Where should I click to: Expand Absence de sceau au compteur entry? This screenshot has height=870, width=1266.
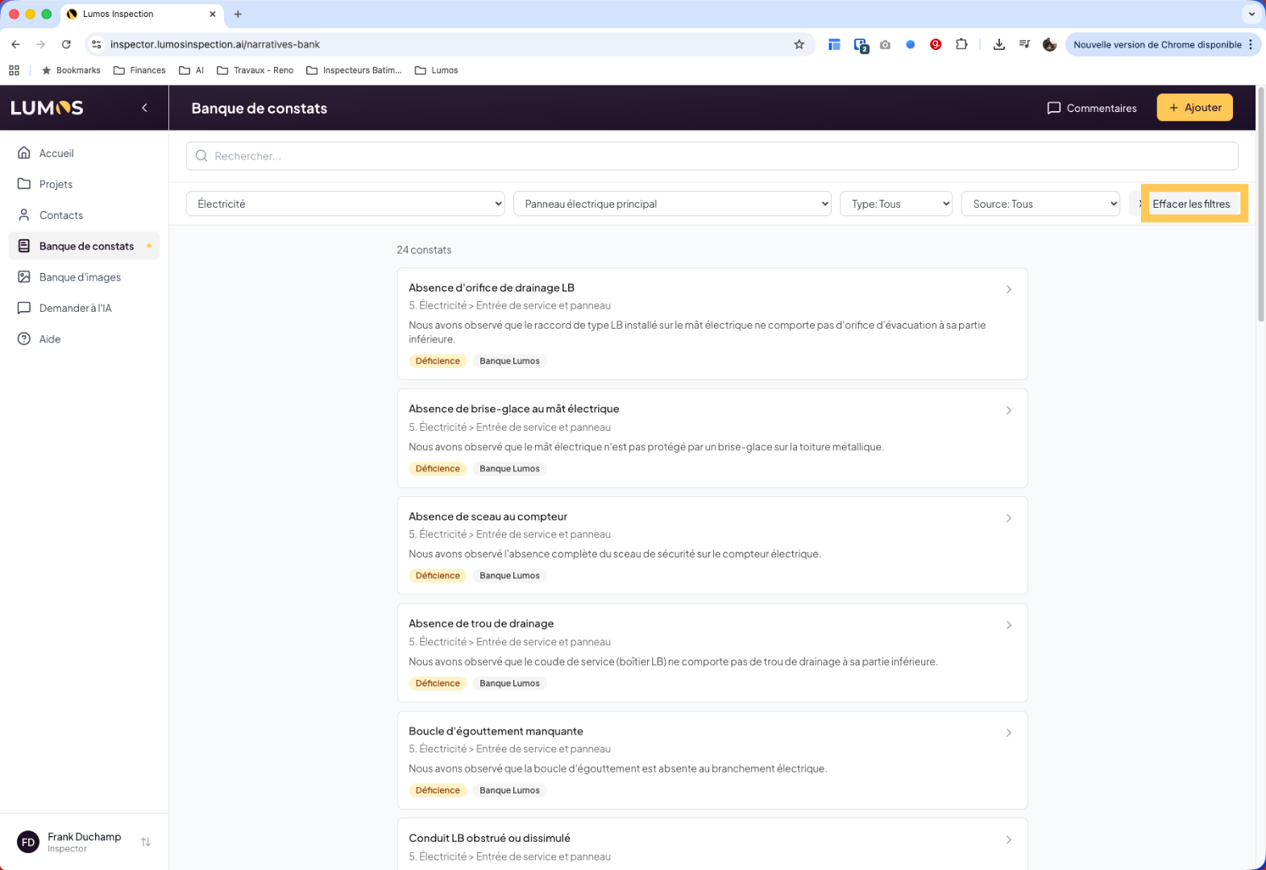click(x=1008, y=518)
